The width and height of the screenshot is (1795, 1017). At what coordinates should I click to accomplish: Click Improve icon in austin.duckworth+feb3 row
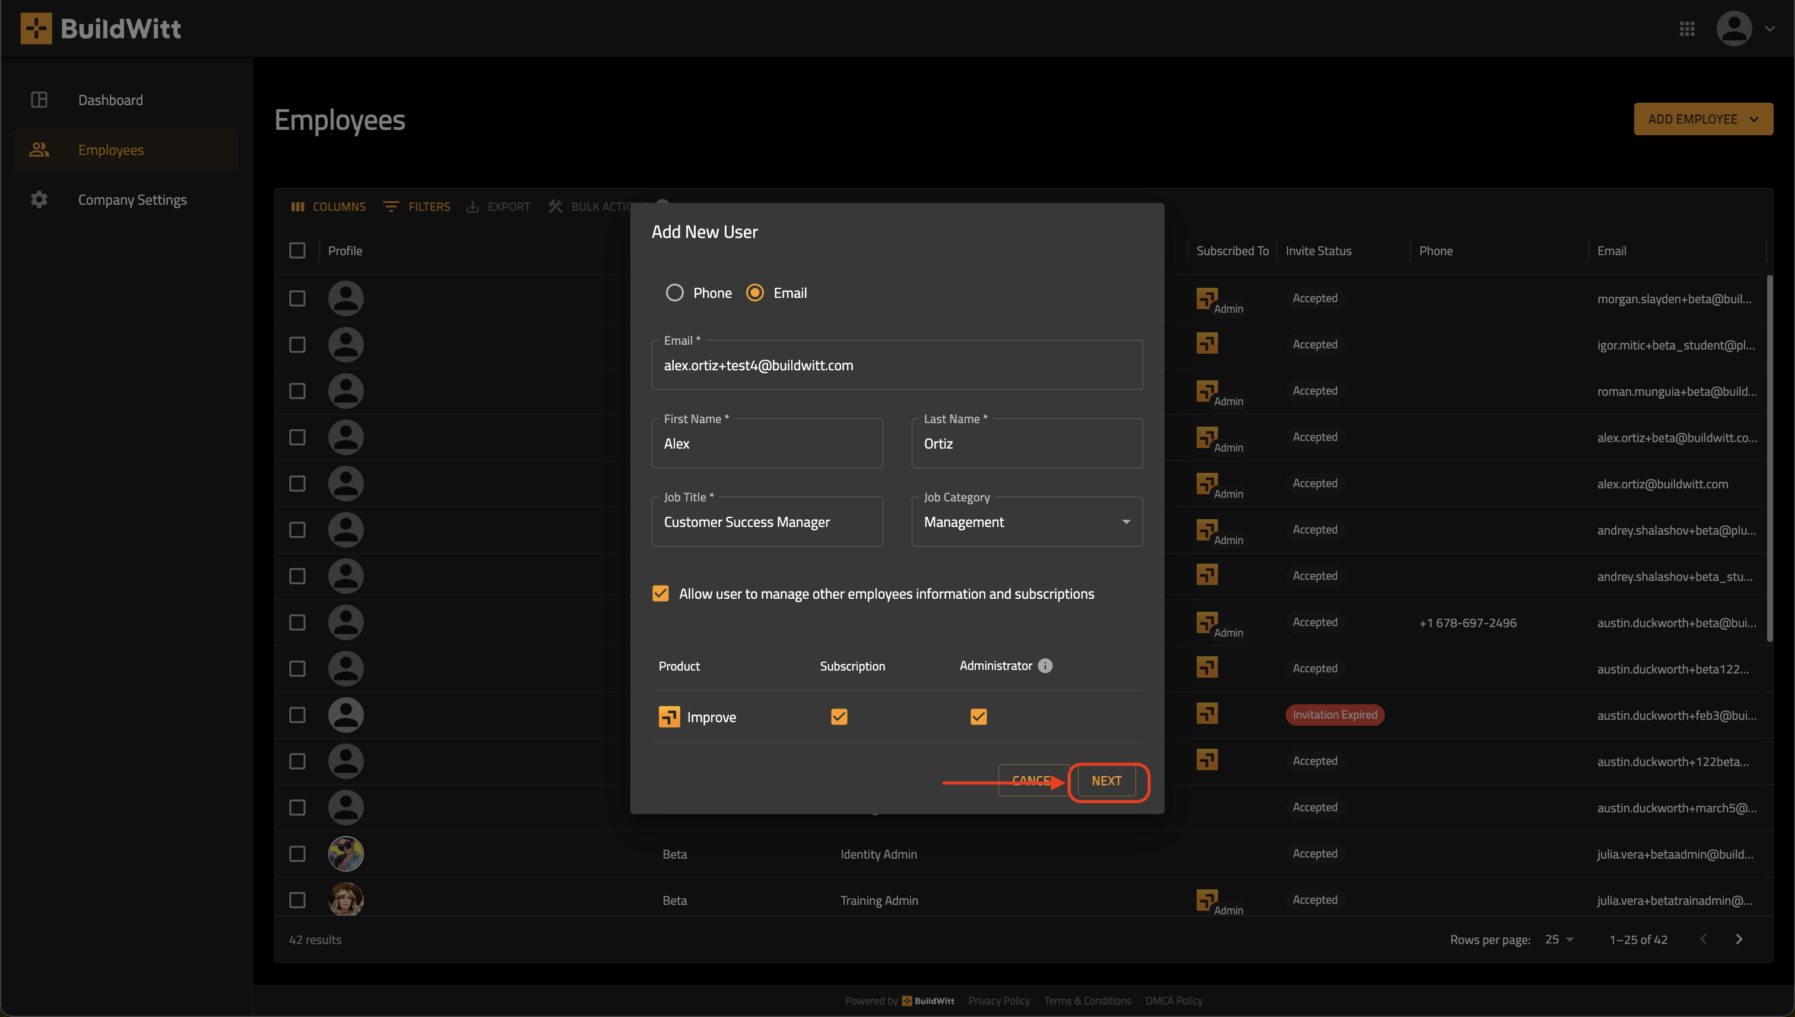click(1207, 713)
